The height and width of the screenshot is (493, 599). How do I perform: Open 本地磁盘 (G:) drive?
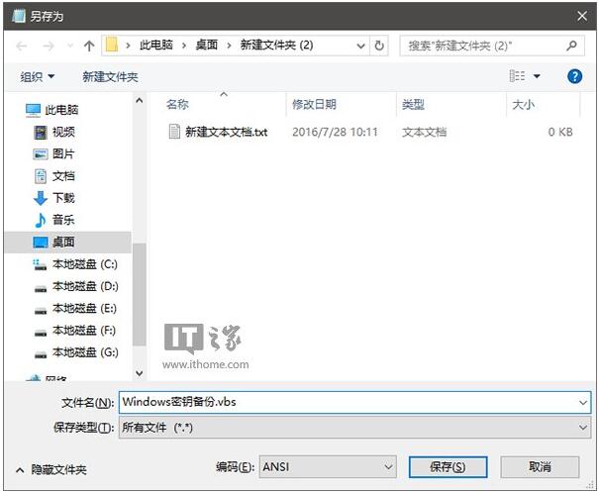coord(84,352)
